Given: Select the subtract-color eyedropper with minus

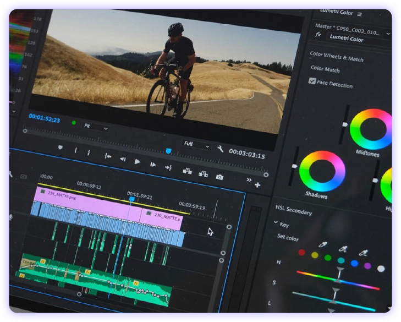Looking at the screenshot, I should [x=362, y=253].
